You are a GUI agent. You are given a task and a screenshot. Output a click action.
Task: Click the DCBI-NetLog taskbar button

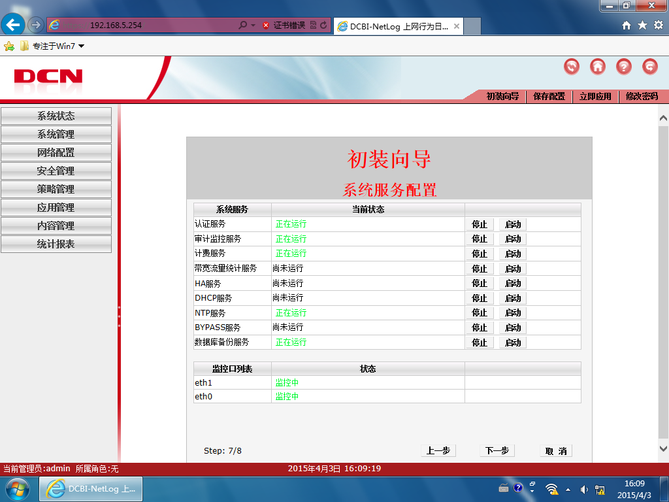[x=91, y=489]
